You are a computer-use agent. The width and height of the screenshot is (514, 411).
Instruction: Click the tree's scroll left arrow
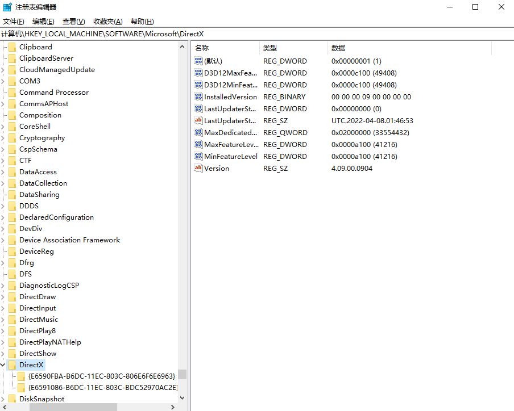click(4, 407)
